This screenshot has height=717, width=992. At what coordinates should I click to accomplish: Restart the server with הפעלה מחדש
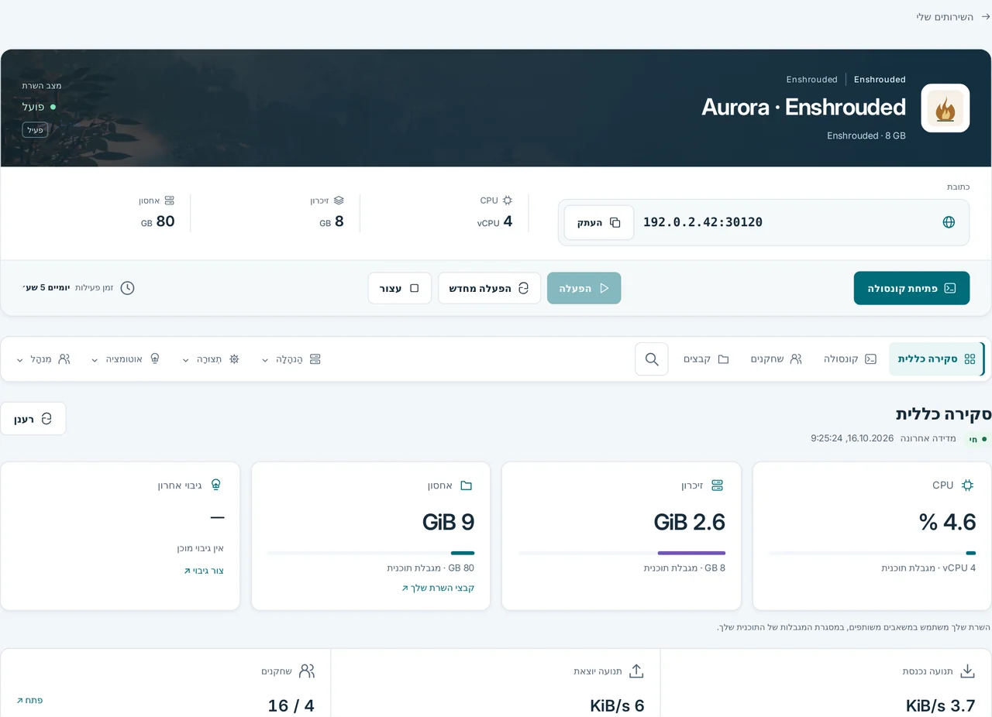(489, 288)
